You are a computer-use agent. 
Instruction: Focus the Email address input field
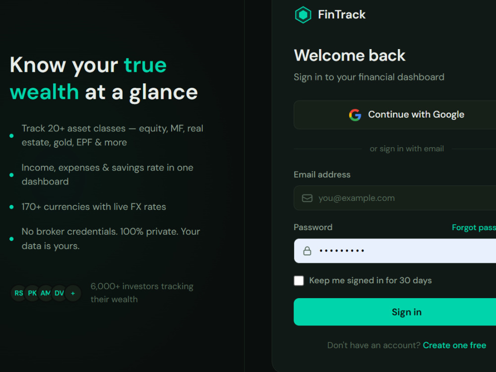[395, 198]
